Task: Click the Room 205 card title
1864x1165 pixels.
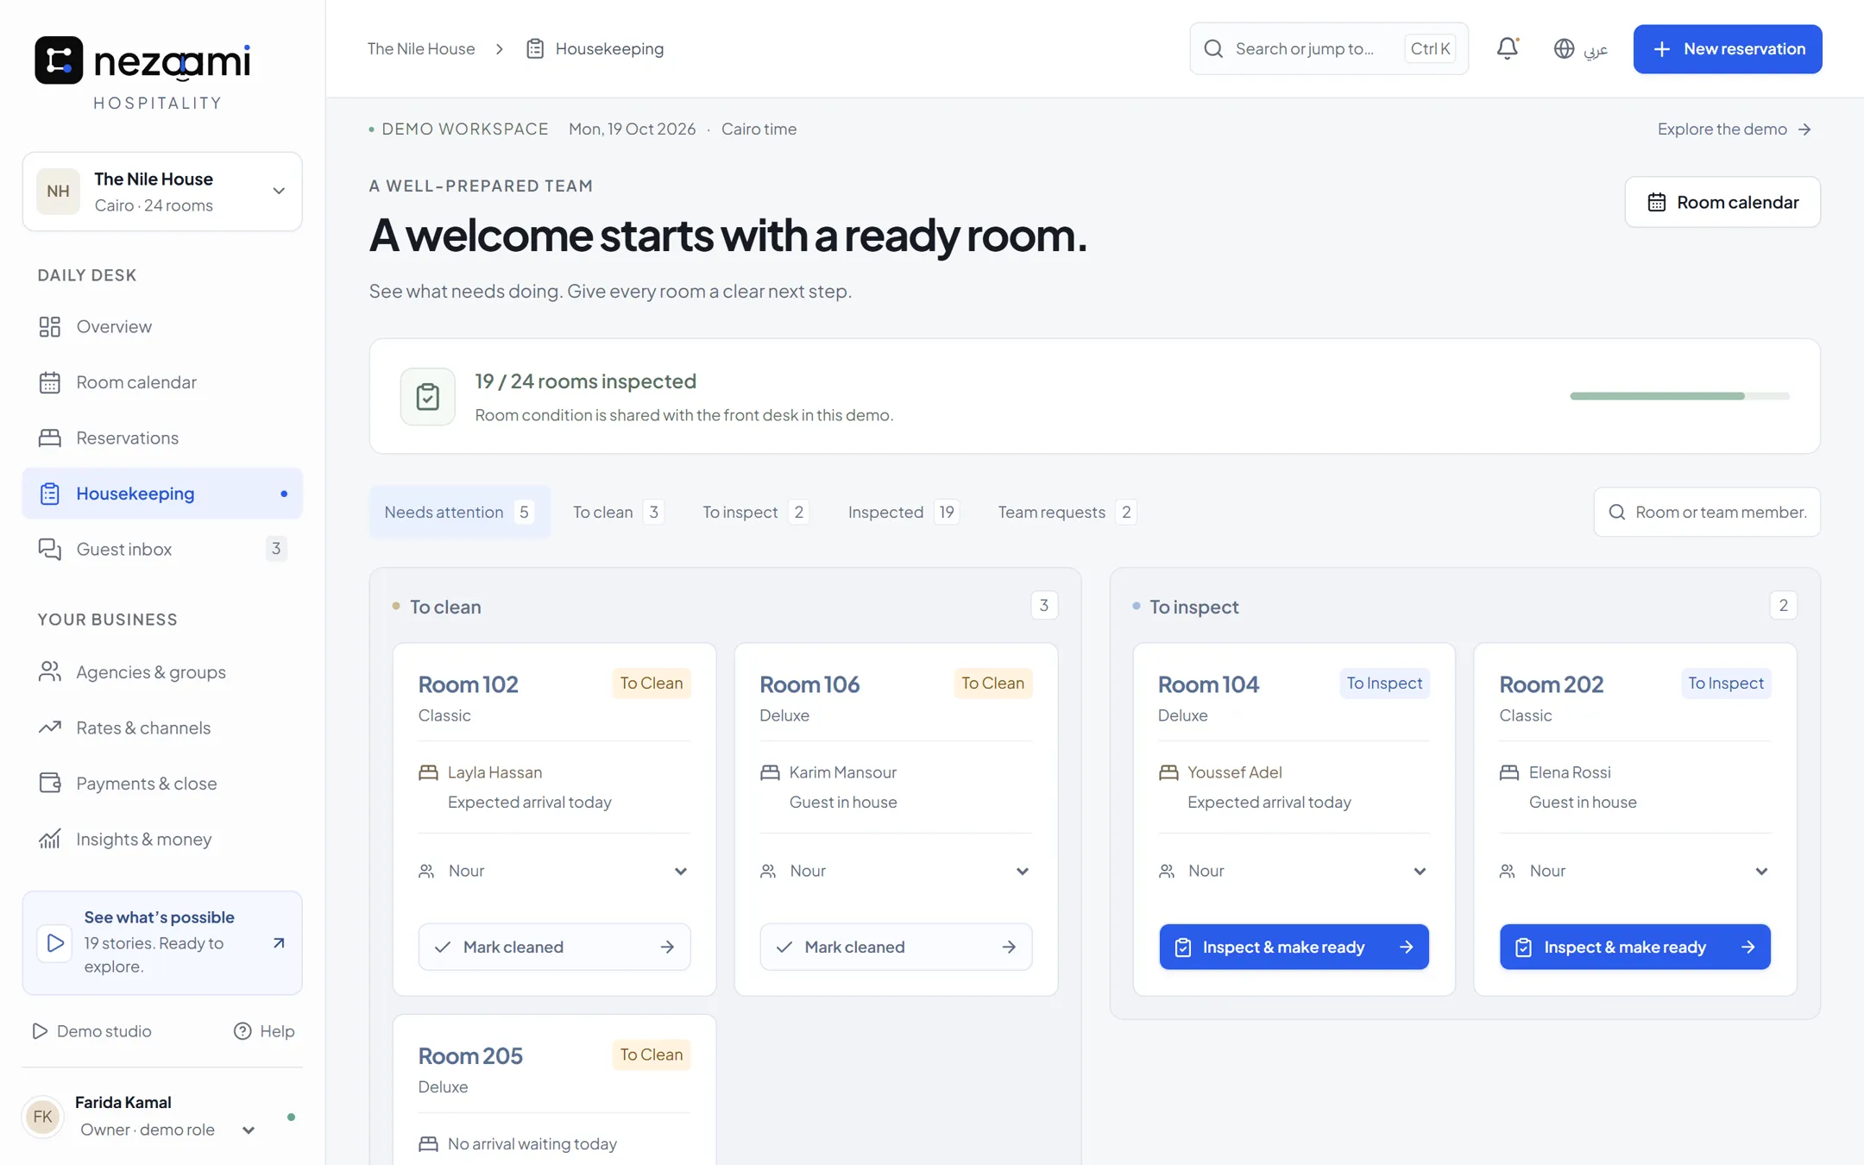Action: [470, 1055]
